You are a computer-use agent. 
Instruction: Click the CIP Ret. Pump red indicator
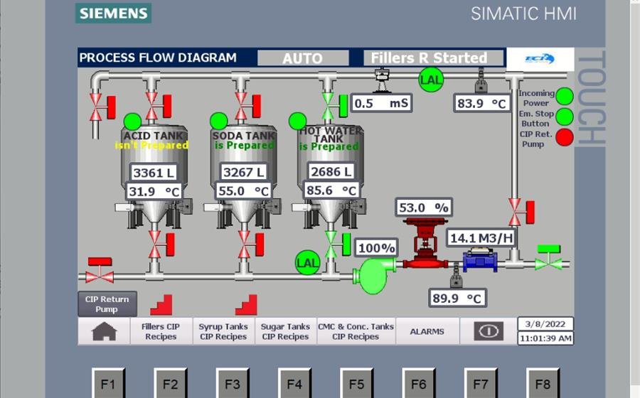(x=565, y=137)
